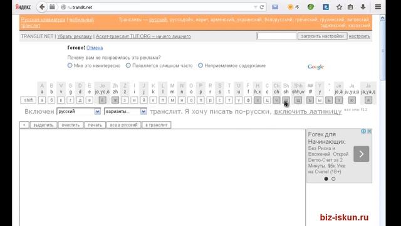Select 'Неприемлемое содержание' radio option
The width and height of the screenshot is (401, 226).
200,65
